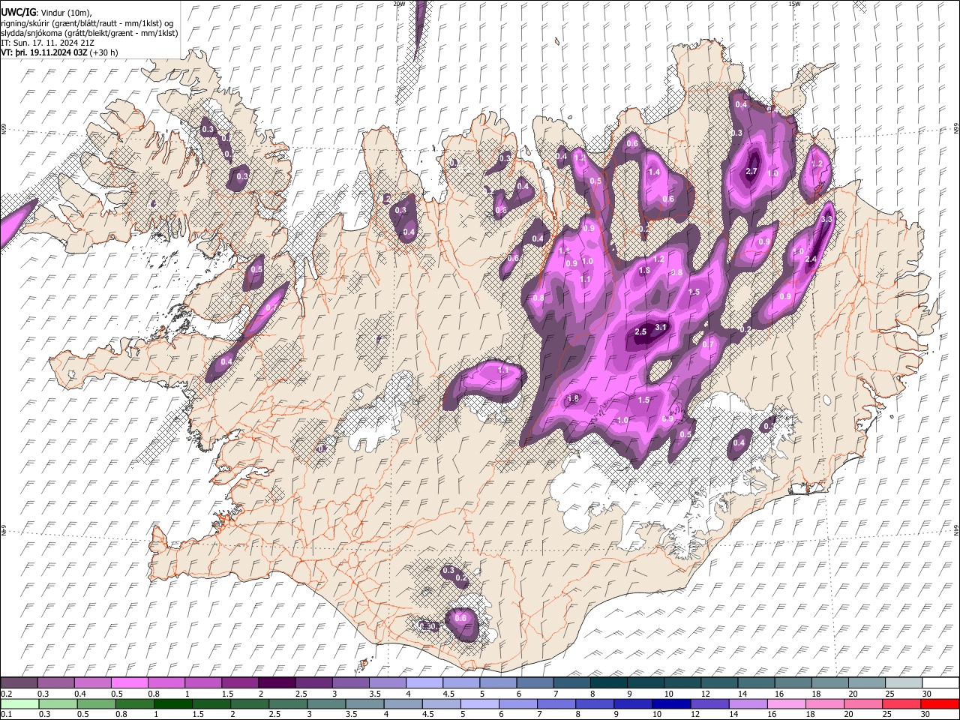Click the 2.7 snowfall value on the map
This screenshot has height=720, width=960.
(x=751, y=172)
